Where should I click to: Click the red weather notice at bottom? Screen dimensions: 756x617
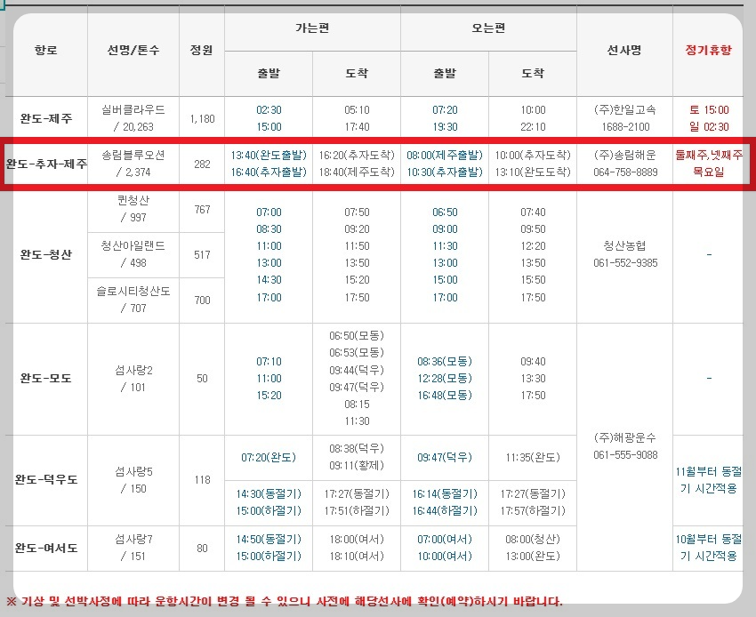pyautogui.click(x=285, y=602)
